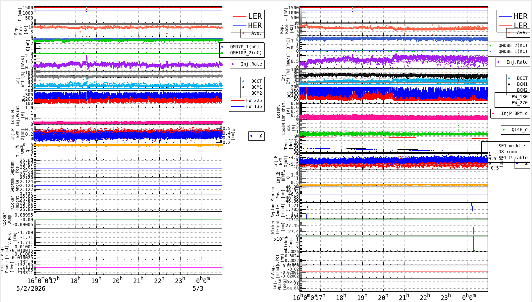
Task: Click the Kicker Height axis label in right plot
Action: 278,227
